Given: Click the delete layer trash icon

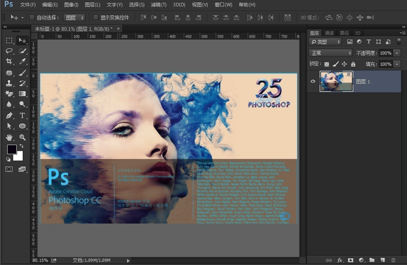Looking at the screenshot, I should point(393,260).
